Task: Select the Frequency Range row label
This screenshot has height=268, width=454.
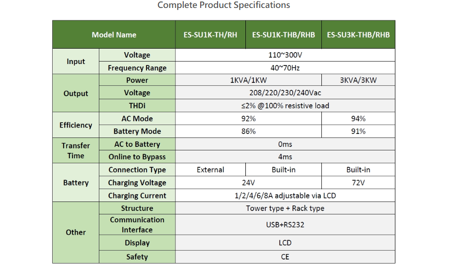Action: click(137, 68)
